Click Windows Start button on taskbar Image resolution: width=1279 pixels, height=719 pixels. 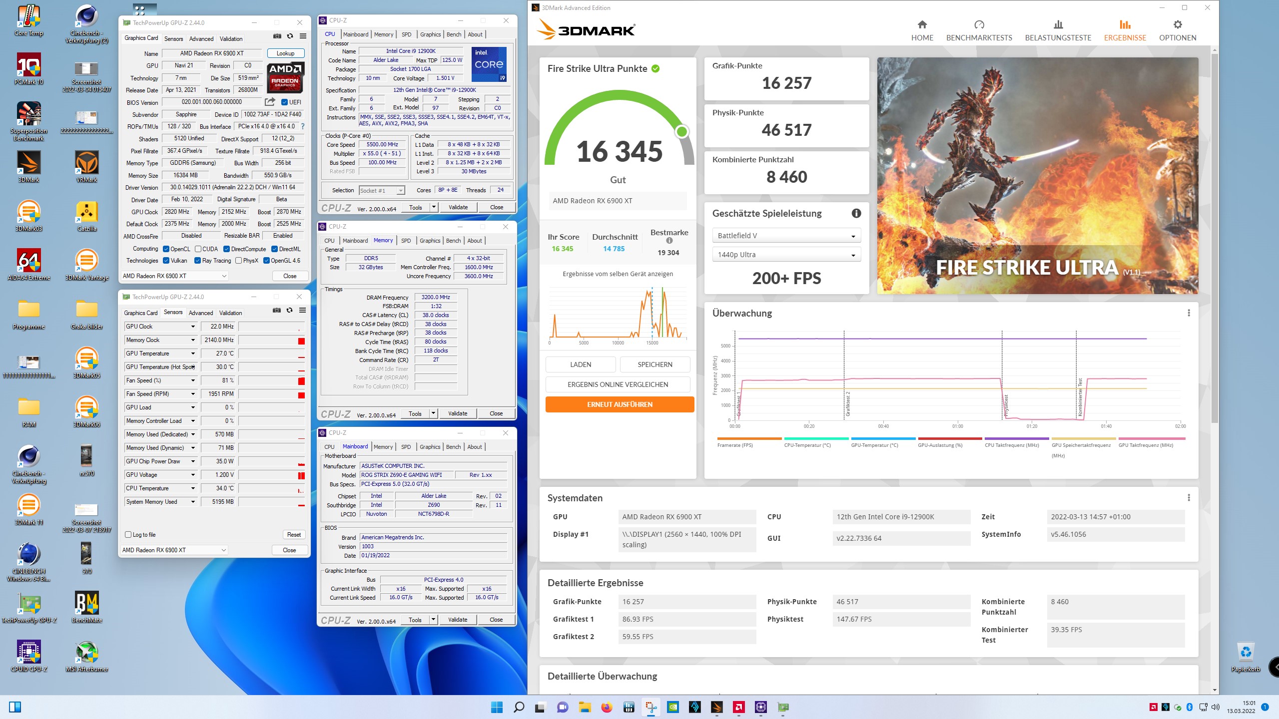497,707
